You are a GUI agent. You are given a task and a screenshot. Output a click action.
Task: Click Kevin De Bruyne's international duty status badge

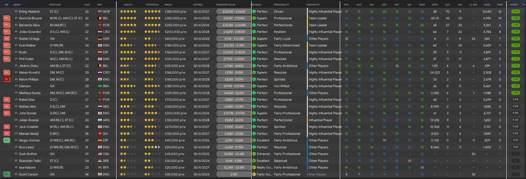click(x=7, y=19)
